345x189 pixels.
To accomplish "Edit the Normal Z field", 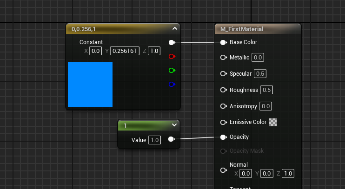I will (x=288, y=173).
